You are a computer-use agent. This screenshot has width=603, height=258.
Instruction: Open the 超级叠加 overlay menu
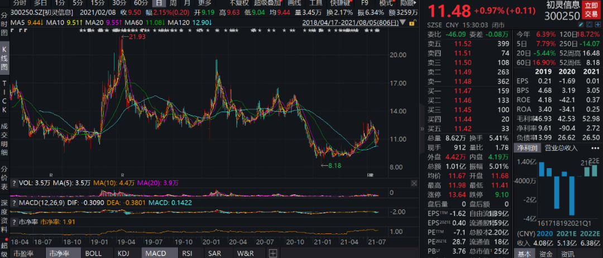(x=267, y=3)
